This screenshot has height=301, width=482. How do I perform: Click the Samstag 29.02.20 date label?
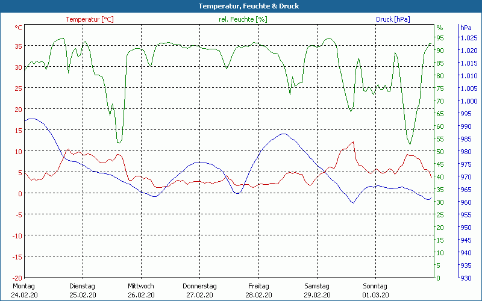pyautogui.click(x=316, y=290)
